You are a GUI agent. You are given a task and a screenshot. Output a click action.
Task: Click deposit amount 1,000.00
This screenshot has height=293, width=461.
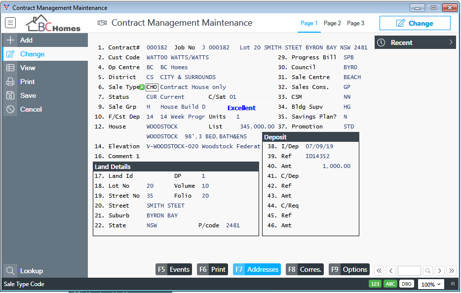click(336, 166)
